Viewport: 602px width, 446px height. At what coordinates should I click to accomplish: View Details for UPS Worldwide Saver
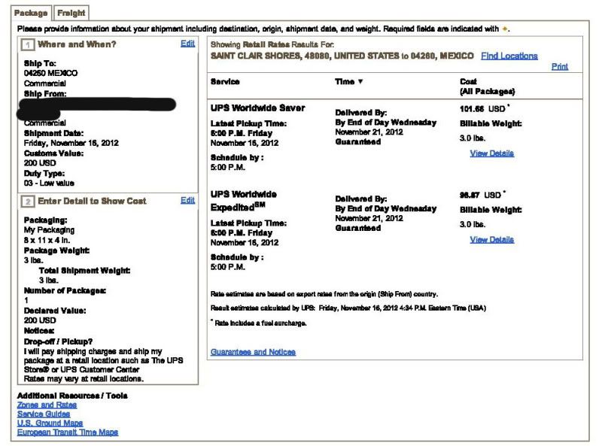click(x=492, y=153)
